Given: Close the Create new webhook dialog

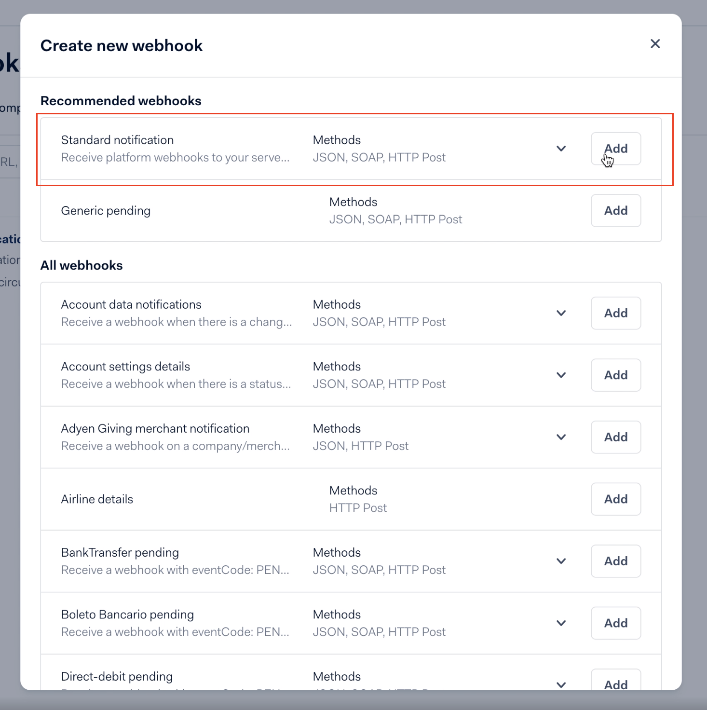Looking at the screenshot, I should click(655, 44).
